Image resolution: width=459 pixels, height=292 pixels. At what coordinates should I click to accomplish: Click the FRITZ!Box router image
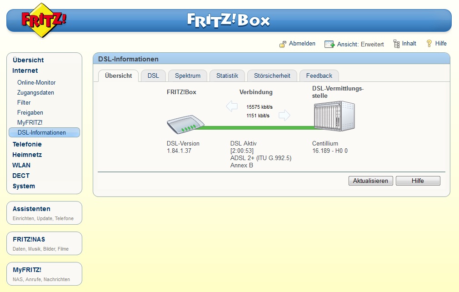point(185,125)
